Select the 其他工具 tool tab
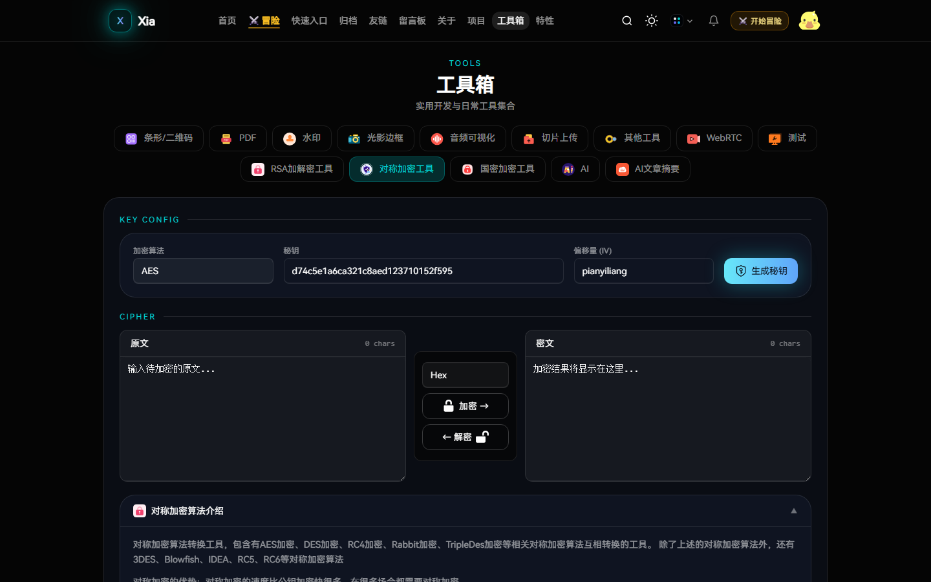Viewport: 931px width, 582px height. 632,138
